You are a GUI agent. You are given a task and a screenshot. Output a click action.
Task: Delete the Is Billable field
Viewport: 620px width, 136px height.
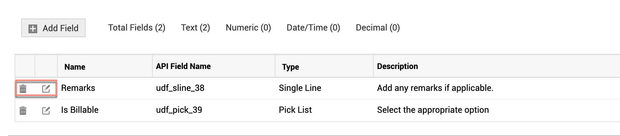[x=23, y=110]
